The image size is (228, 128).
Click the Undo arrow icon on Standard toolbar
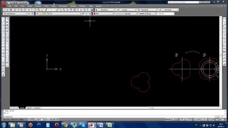(46, 10)
